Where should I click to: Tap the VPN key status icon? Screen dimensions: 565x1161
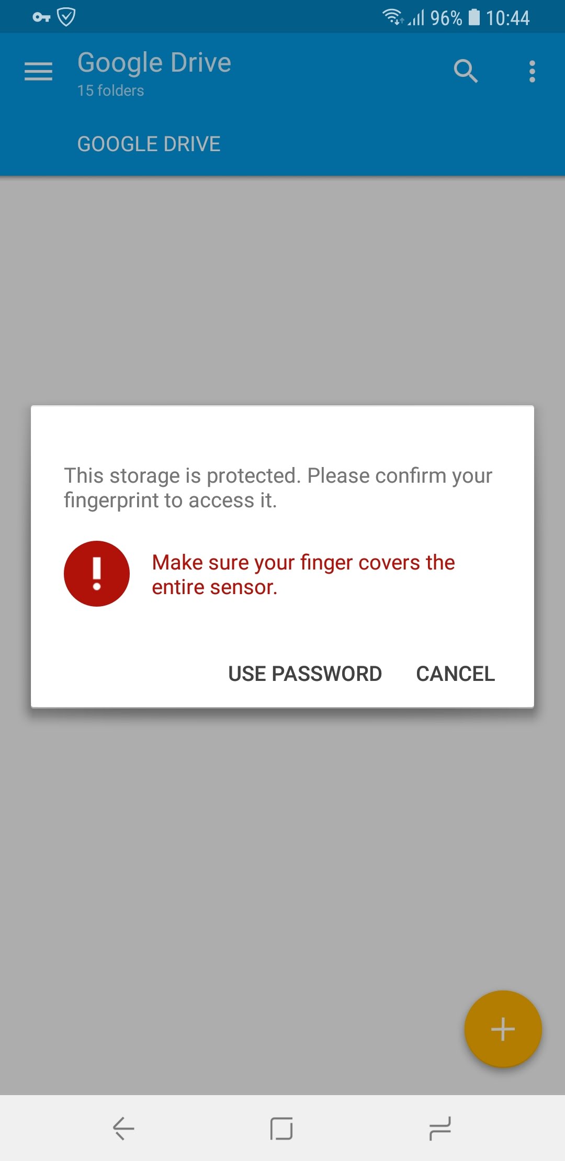[x=41, y=17]
